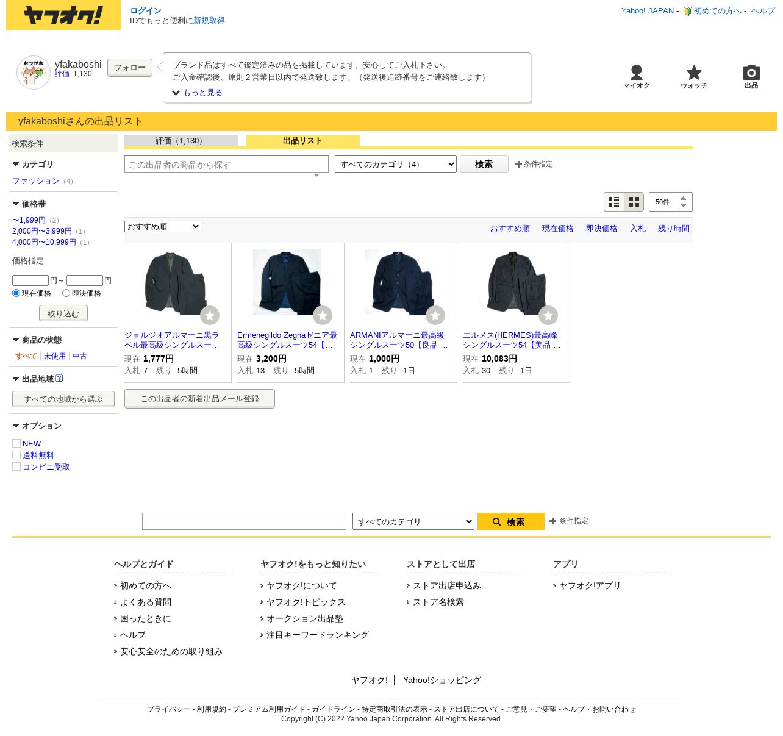783x736 pixels.
Task: Click the 絞り込む filter button
Action: pyautogui.click(x=63, y=313)
